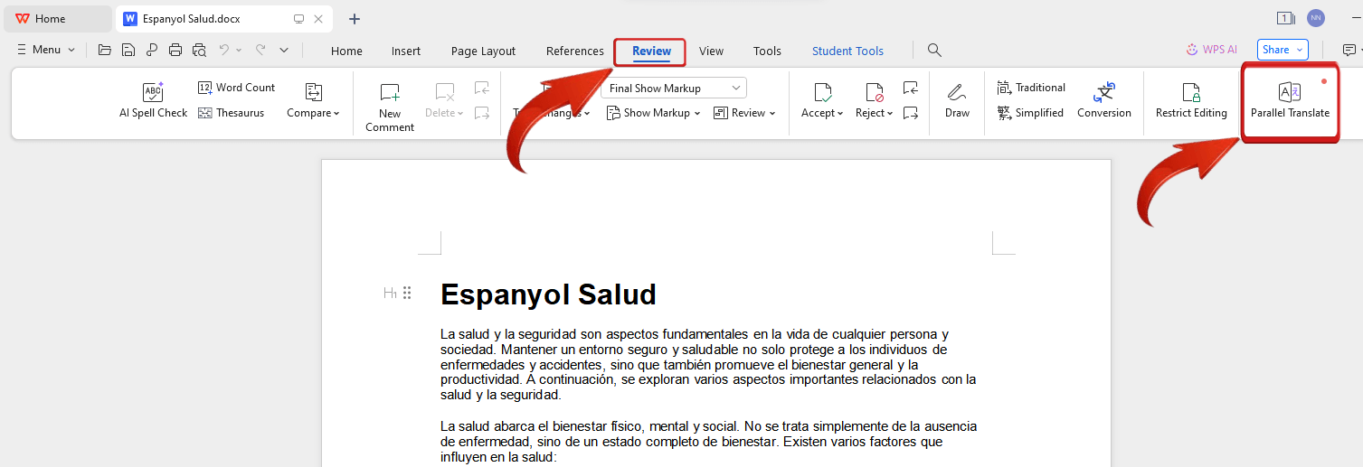Click the WPS AI button
1363x467 pixels.
(1212, 51)
